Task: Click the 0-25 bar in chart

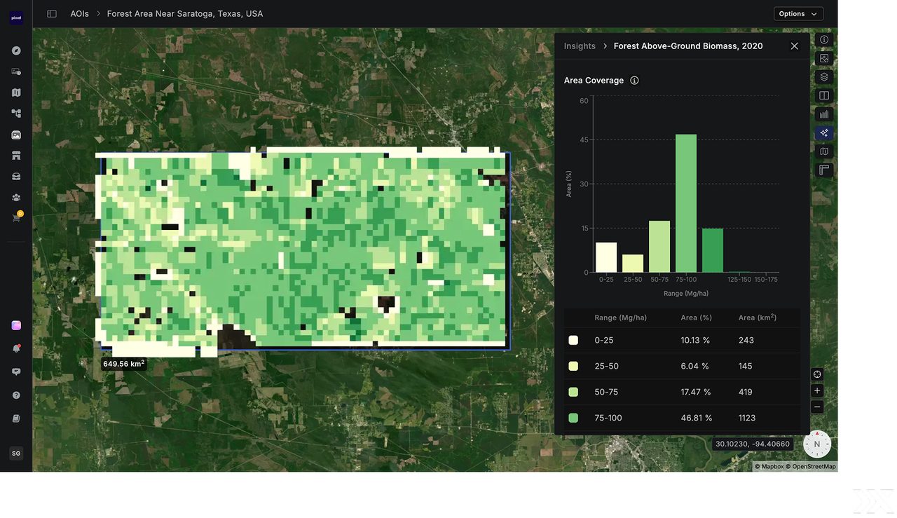Action: coord(606,257)
